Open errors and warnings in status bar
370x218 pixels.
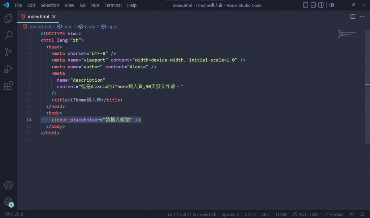[14, 214]
